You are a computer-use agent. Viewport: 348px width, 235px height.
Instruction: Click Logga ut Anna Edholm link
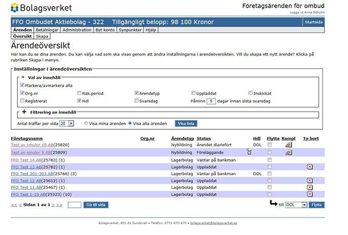tap(307, 12)
